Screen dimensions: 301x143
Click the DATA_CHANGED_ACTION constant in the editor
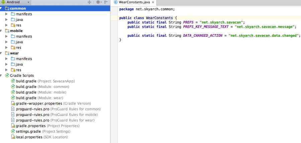point(203,35)
